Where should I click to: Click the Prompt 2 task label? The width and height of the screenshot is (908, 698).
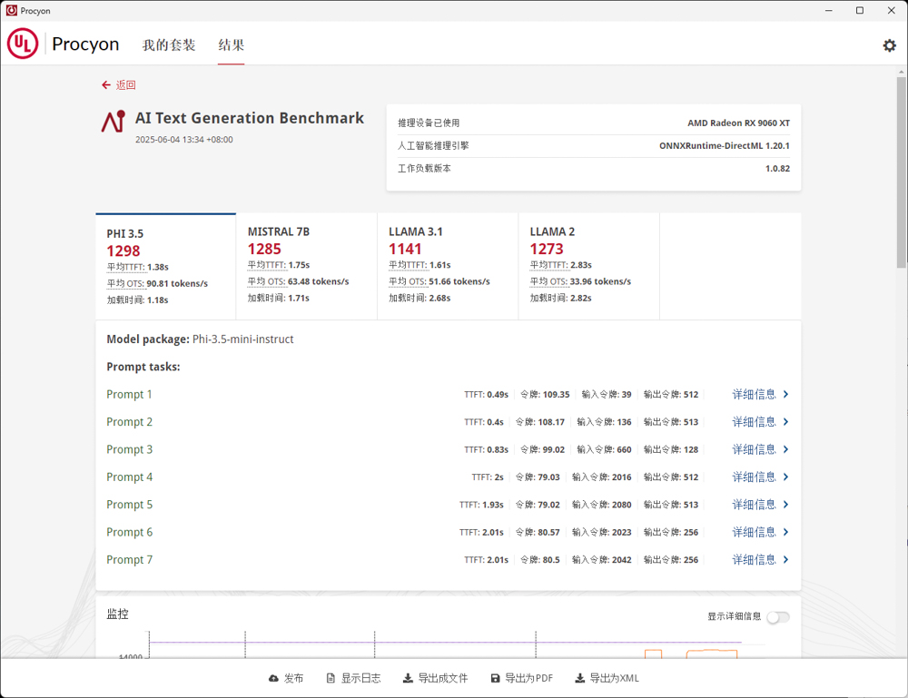pos(129,422)
